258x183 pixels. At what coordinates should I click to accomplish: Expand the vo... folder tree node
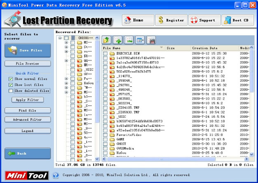[66, 52]
